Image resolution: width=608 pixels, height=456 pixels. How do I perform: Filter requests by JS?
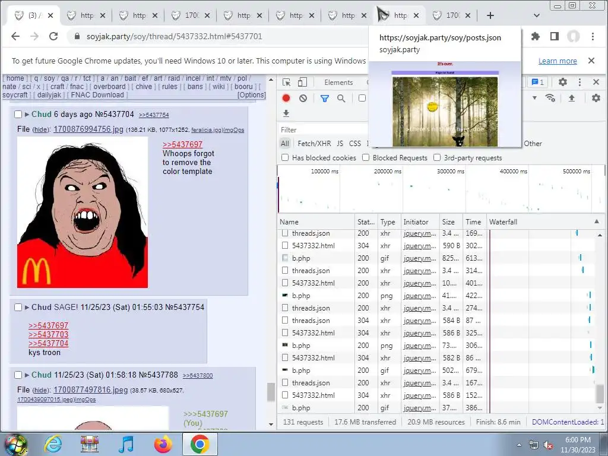click(x=340, y=144)
